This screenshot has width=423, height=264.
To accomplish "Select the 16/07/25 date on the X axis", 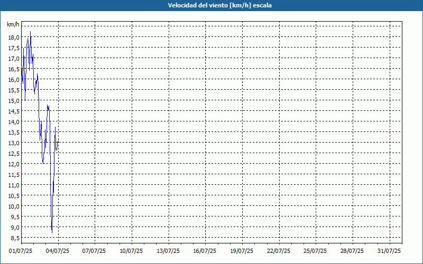I will [x=205, y=251].
